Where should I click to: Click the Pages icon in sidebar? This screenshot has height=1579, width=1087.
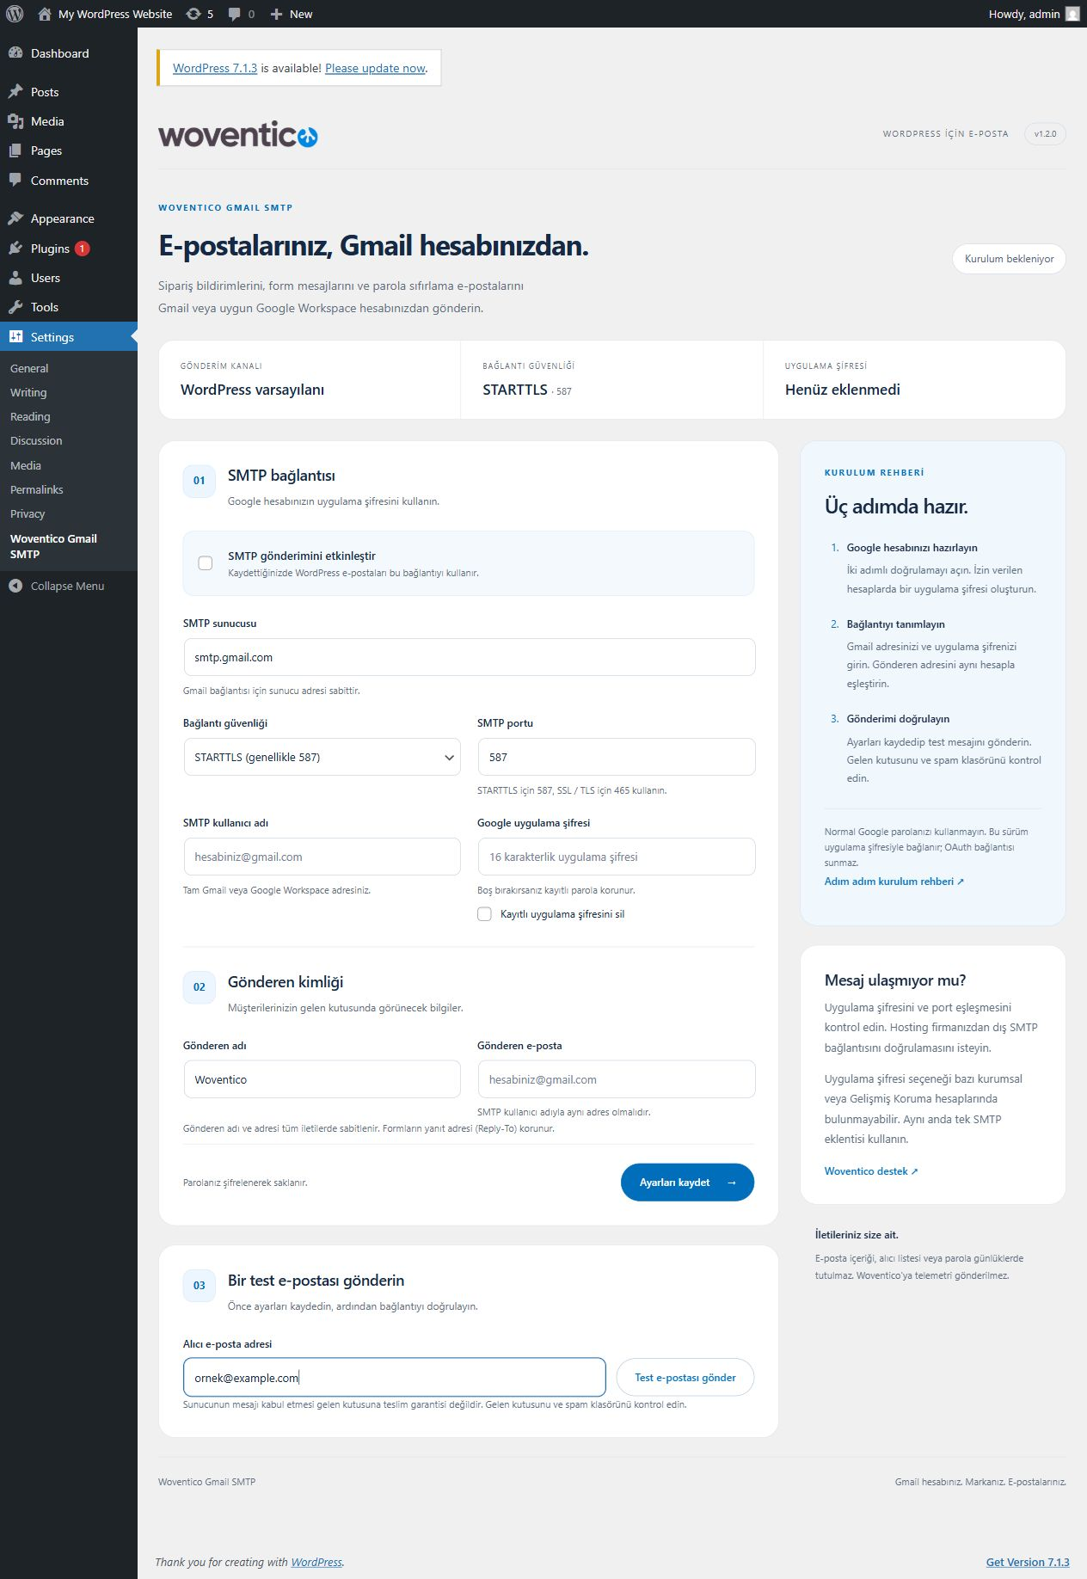point(15,151)
